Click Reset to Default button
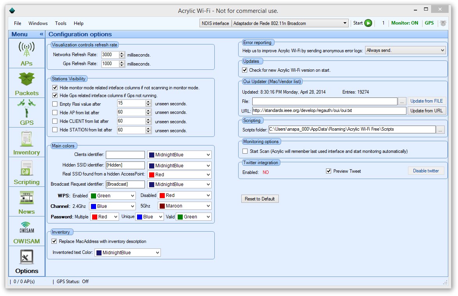This screenshot has width=458, height=296. pos(260,199)
